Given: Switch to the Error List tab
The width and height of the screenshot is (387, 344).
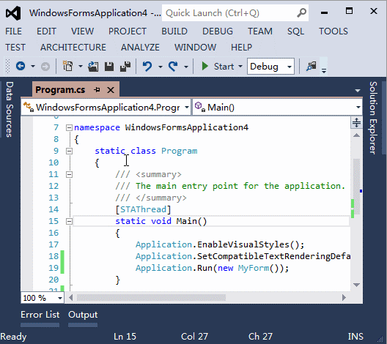Looking at the screenshot, I should [40, 315].
